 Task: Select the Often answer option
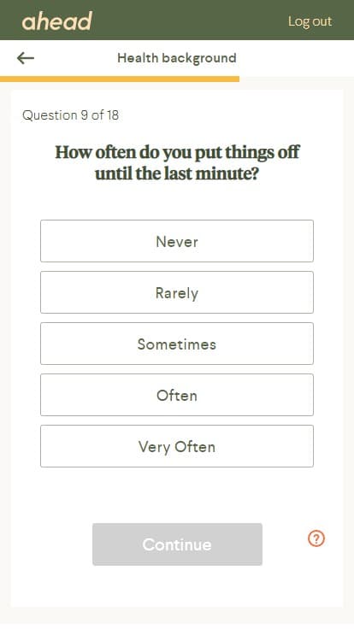pos(177,395)
